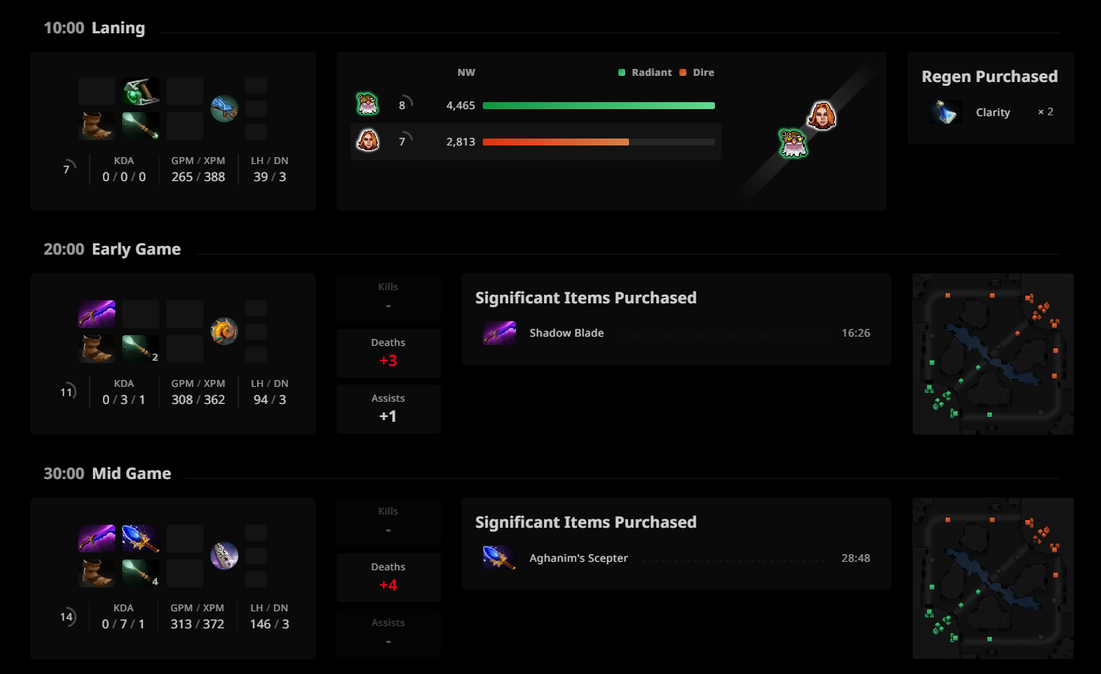Click the Early Game KDA value 0 / 3 / 1

(124, 399)
